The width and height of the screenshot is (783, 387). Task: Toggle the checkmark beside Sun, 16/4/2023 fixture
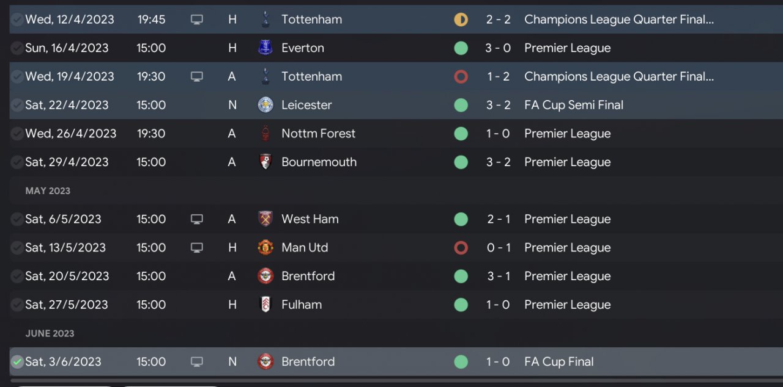pyautogui.click(x=17, y=48)
